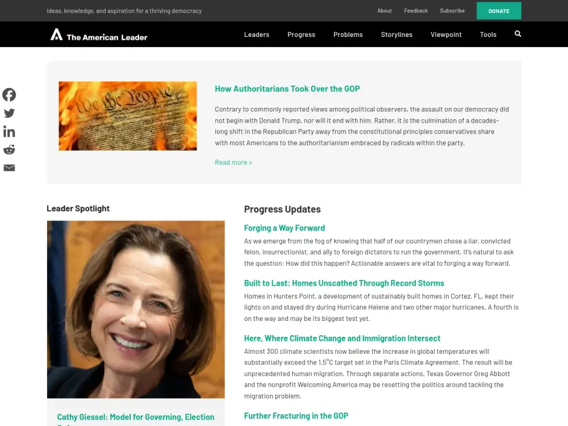568x426 pixels.
Task: Open the Progress menu
Action: [x=301, y=35]
